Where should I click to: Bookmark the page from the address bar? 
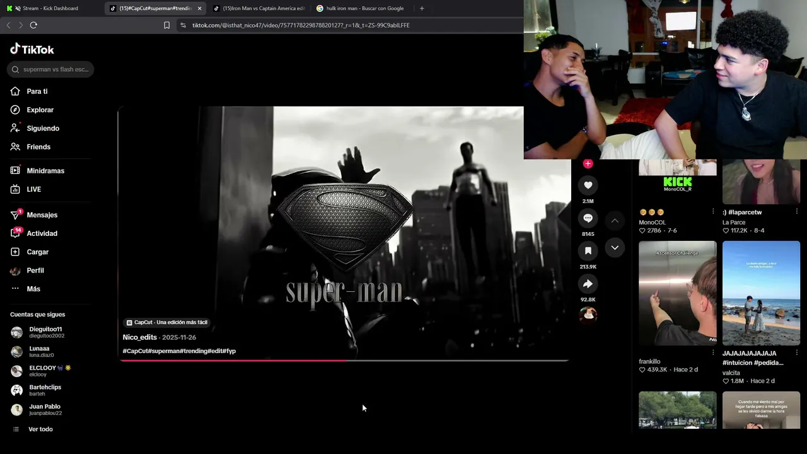pyautogui.click(x=166, y=25)
